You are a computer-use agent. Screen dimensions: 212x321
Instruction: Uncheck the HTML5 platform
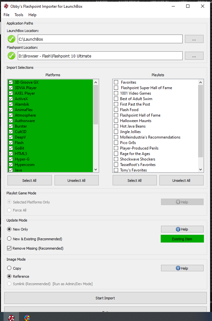click(11, 153)
